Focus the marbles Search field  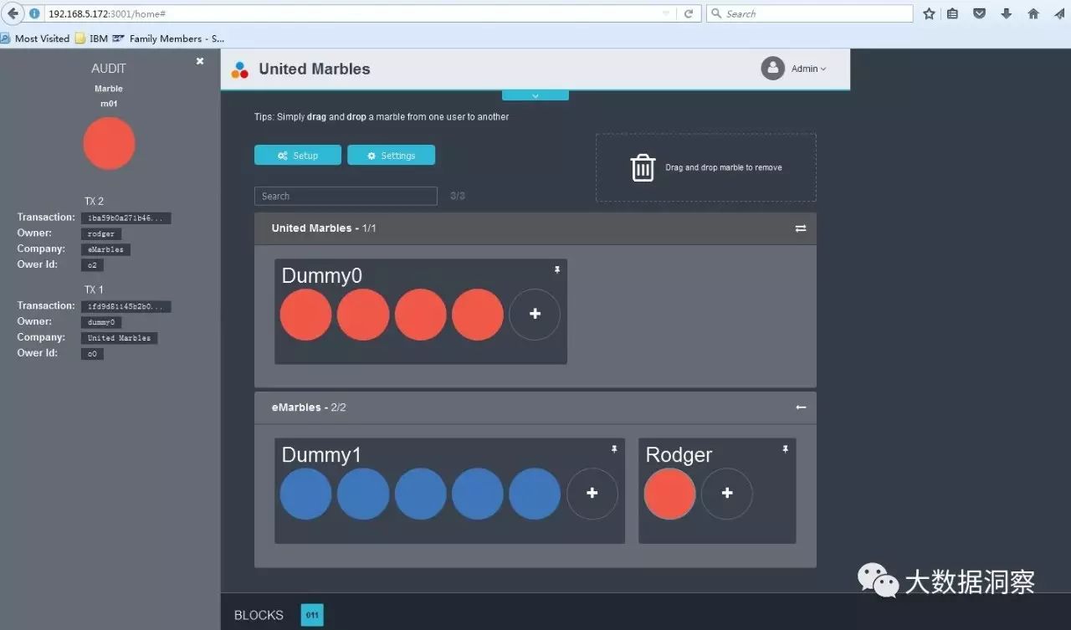pyautogui.click(x=346, y=196)
